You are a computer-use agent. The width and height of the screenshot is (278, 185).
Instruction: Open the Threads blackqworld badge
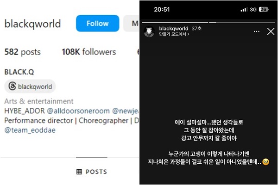[30, 86]
